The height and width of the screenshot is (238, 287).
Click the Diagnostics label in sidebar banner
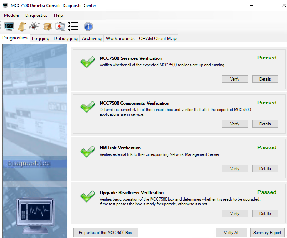click(28, 163)
